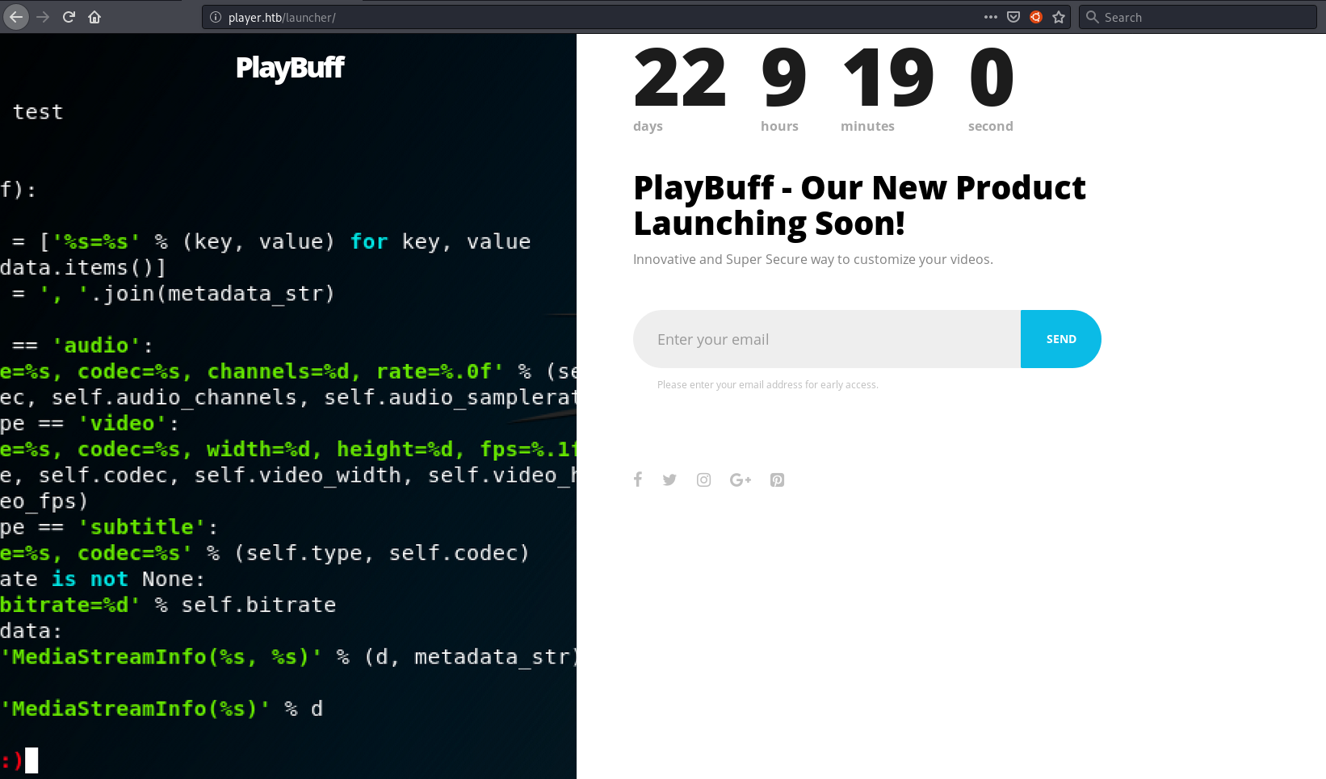Go to the browser Home icon

[94, 17]
